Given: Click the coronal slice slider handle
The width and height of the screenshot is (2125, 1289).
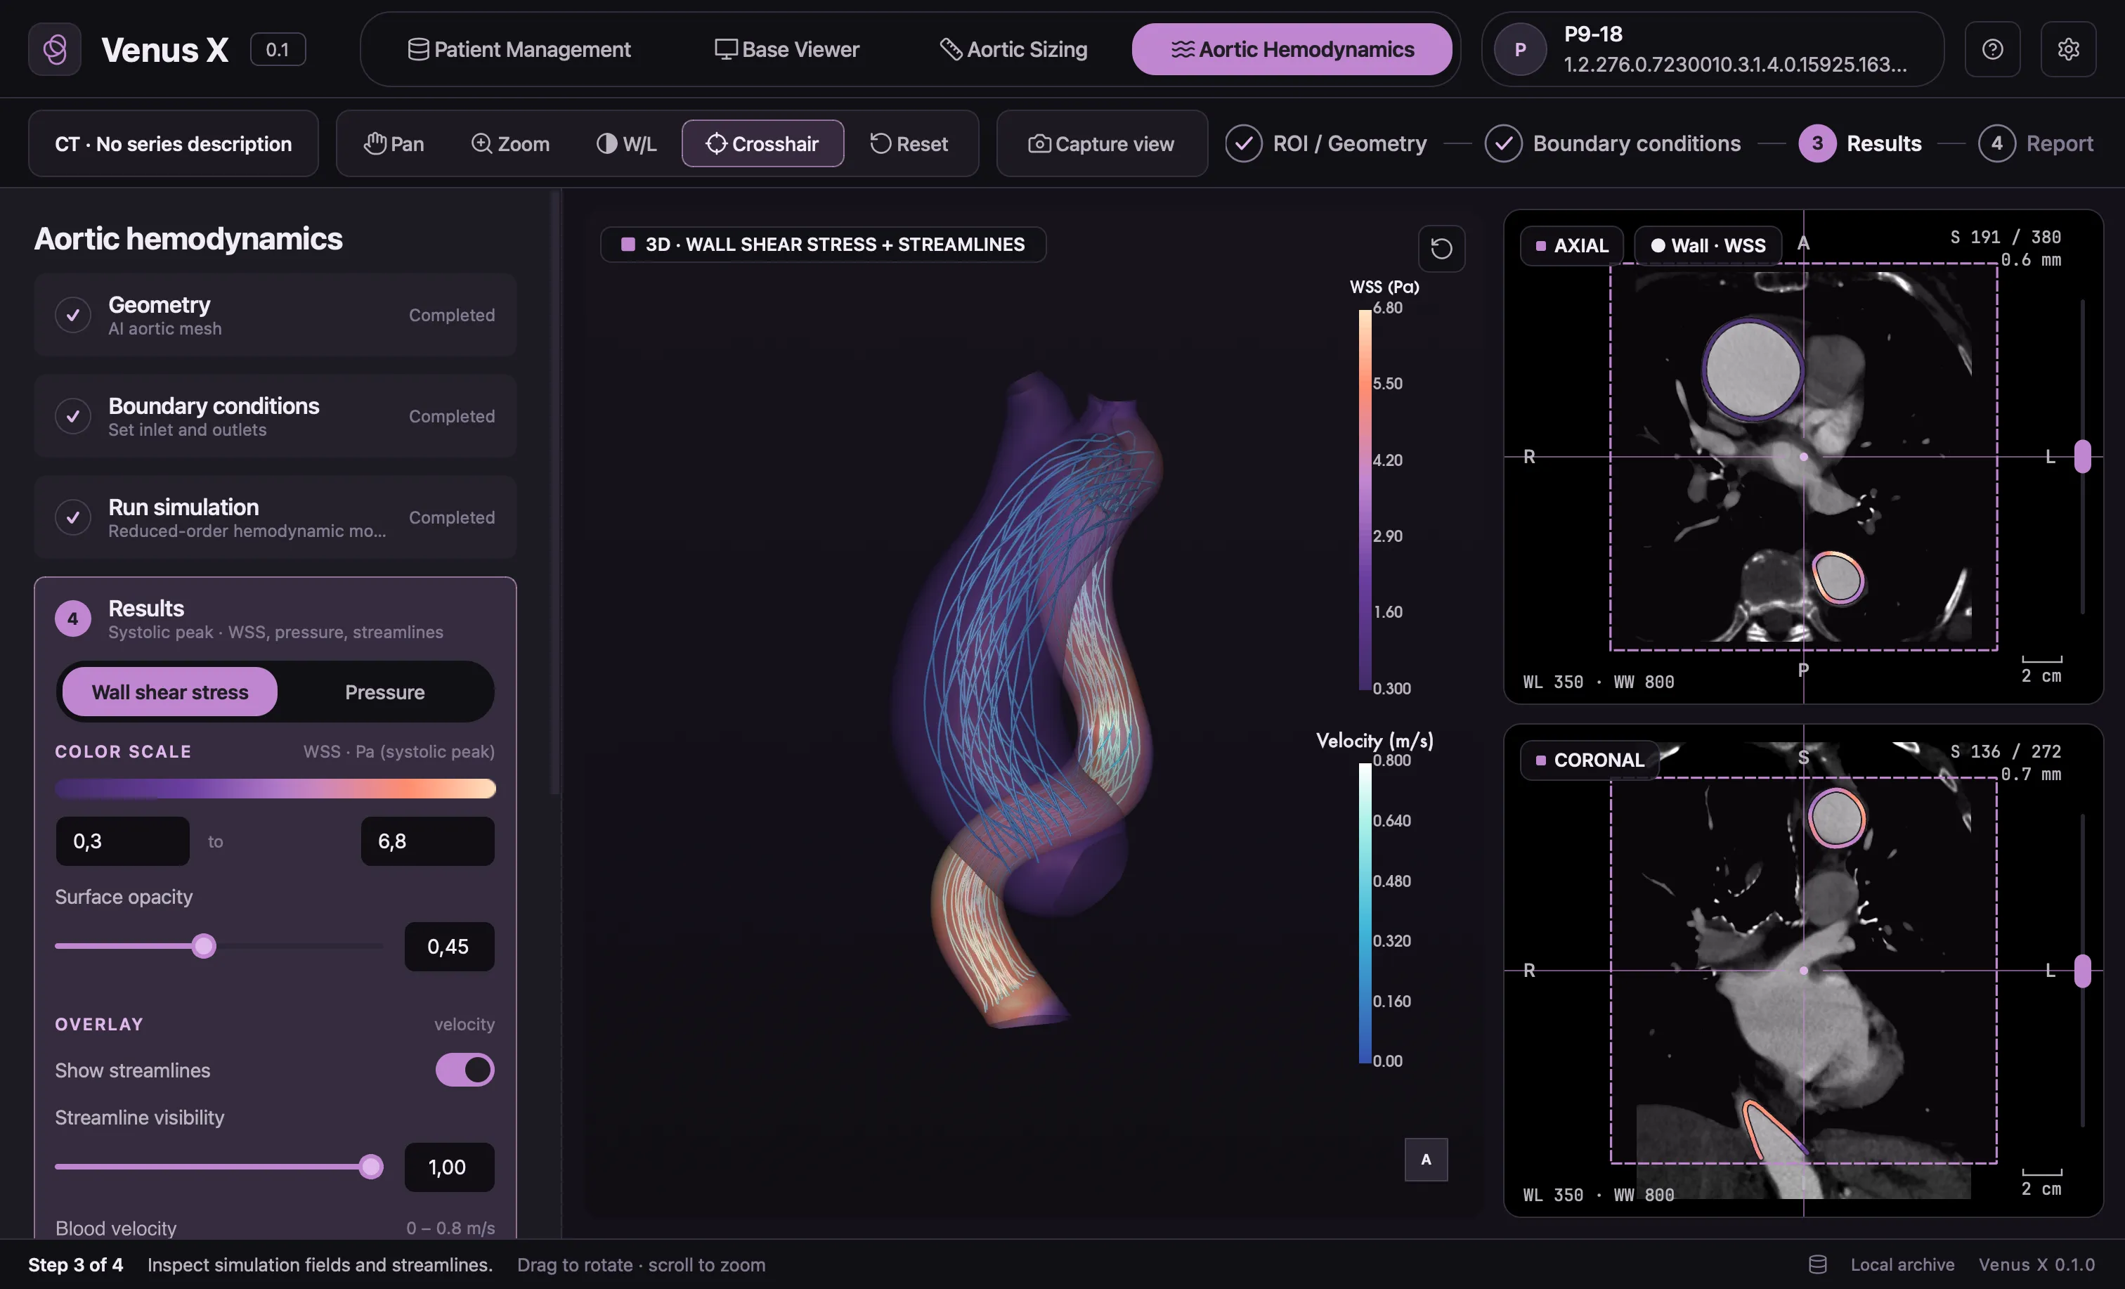Looking at the screenshot, I should coord(2082,971).
